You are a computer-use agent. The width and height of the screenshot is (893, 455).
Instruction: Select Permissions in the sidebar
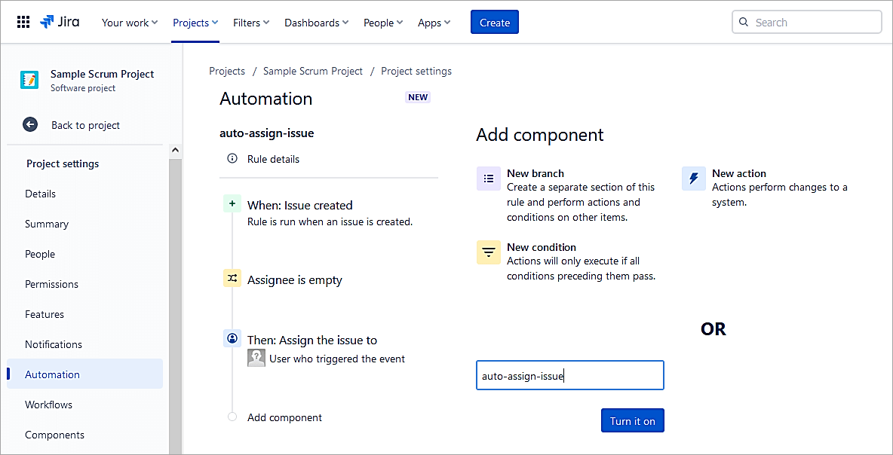click(x=51, y=284)
